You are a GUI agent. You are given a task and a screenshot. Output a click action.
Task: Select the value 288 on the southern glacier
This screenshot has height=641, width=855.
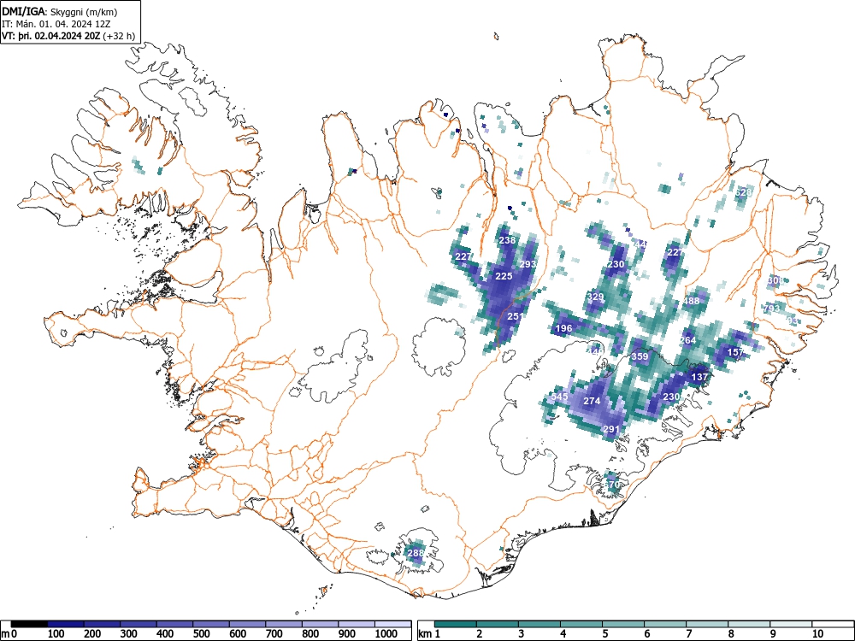point(416,553)
